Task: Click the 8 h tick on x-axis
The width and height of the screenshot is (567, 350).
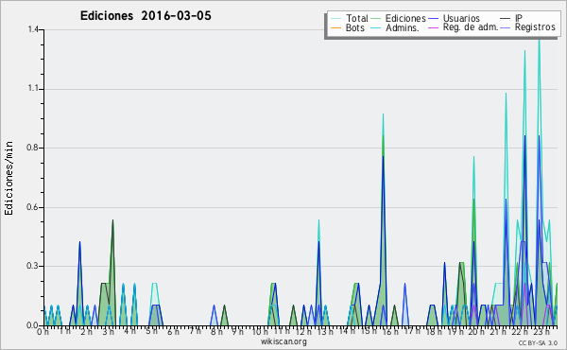Action: tap(216, 331)
